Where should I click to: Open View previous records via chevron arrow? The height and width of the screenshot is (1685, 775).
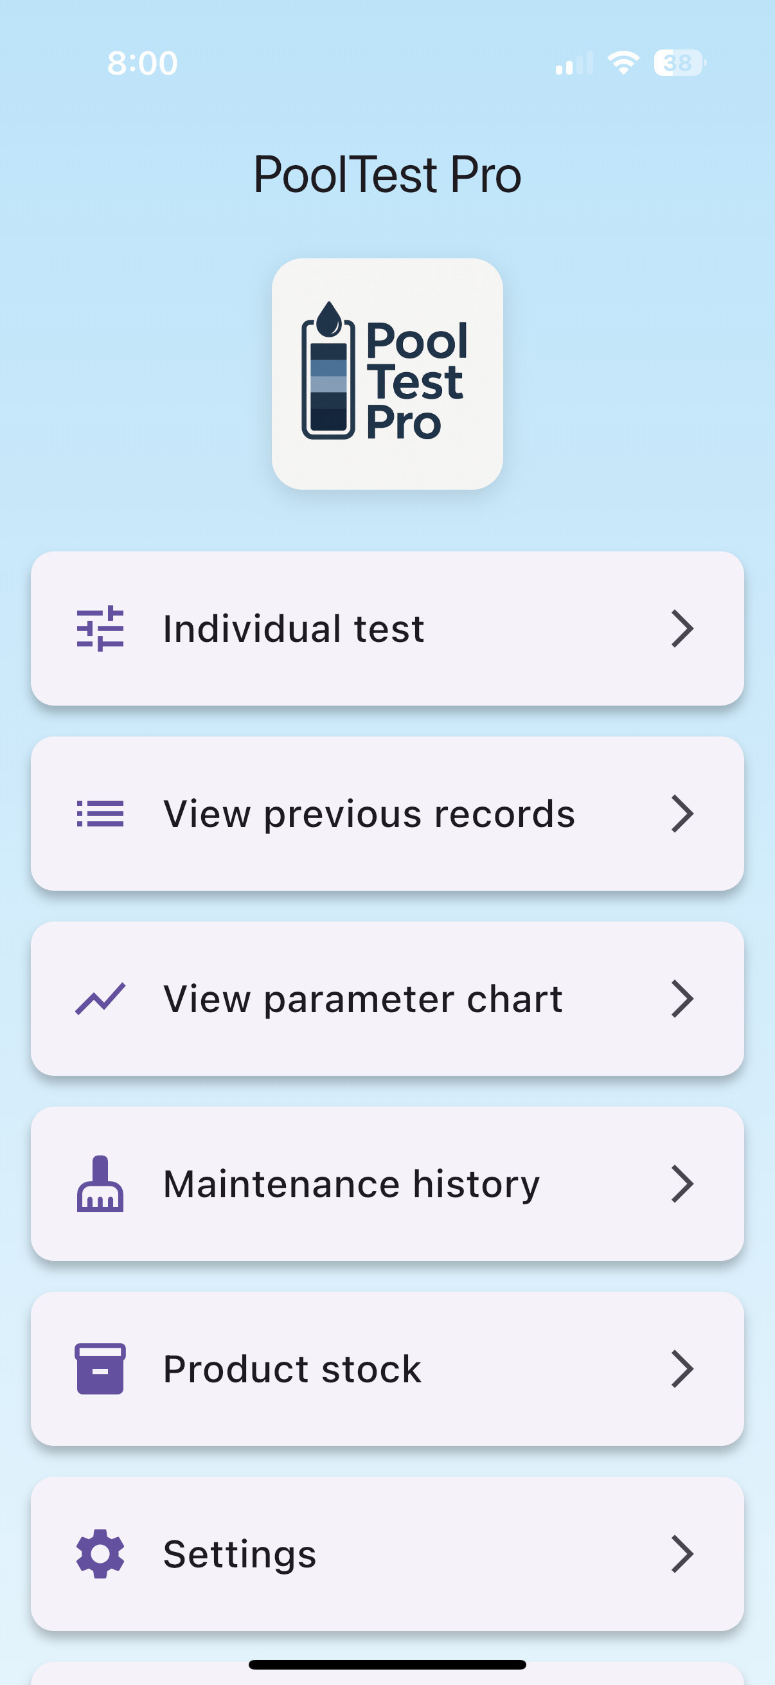tap(682, 814)
